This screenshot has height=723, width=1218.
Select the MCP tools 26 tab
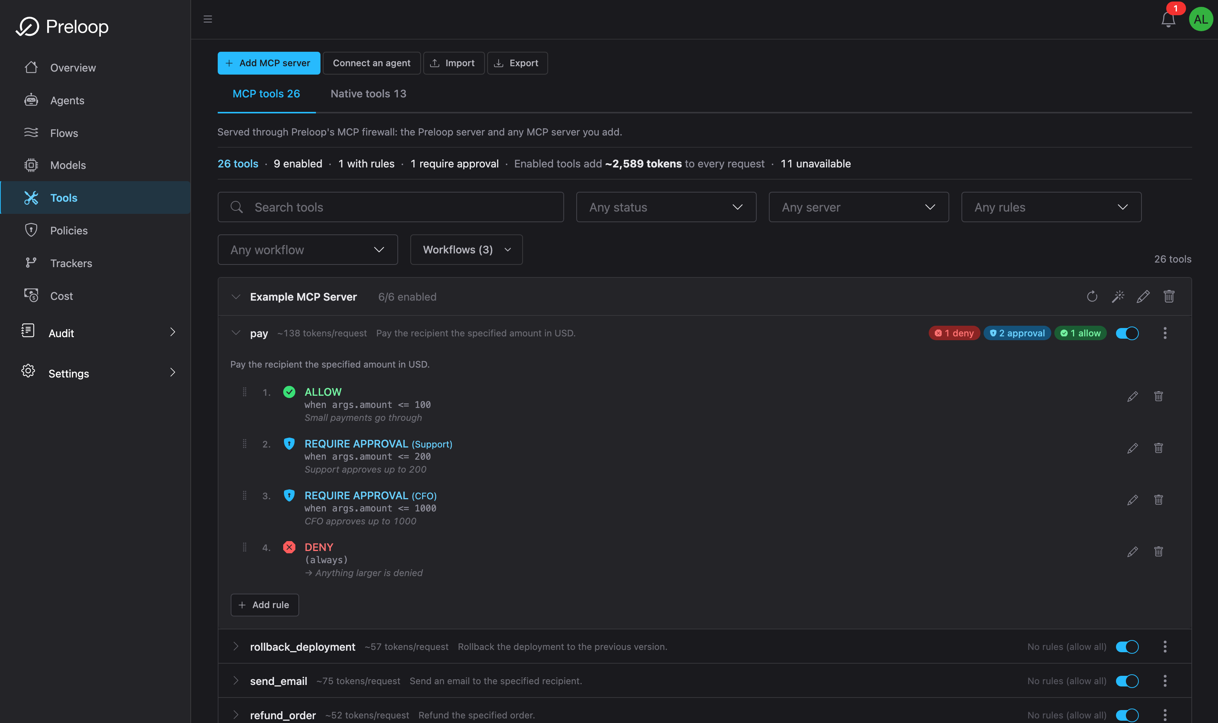(266, 94)
